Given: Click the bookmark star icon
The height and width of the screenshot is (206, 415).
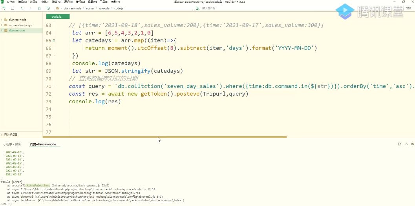Looking at the screenshot, I should tap(39, 8).
